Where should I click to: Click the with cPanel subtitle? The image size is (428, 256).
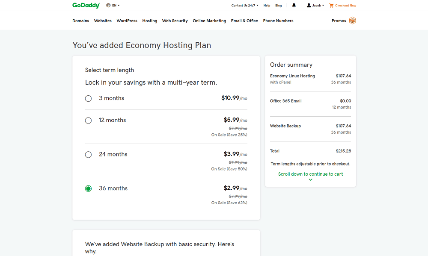coord(281,82)
